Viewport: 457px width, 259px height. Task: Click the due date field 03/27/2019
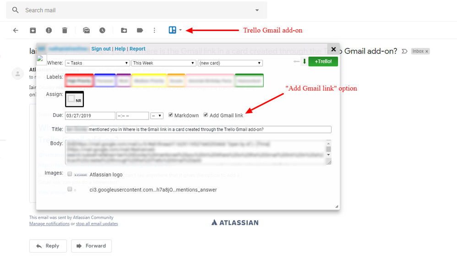pos(90,116)
